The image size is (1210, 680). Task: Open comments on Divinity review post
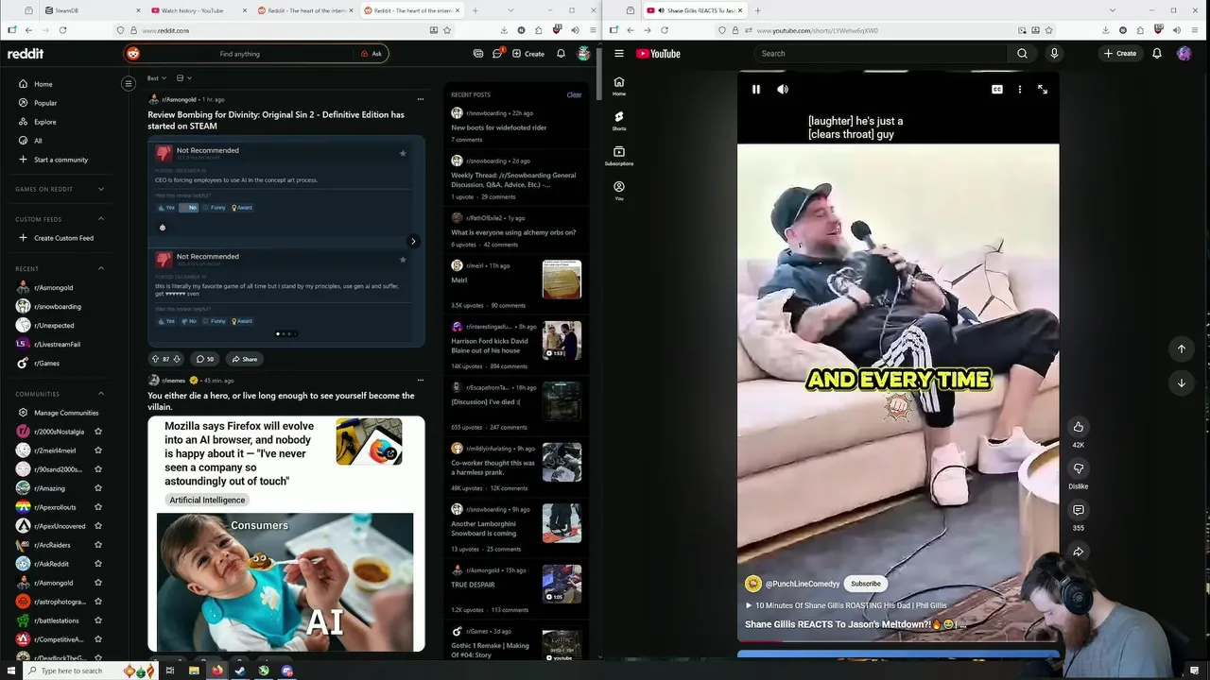204,359
